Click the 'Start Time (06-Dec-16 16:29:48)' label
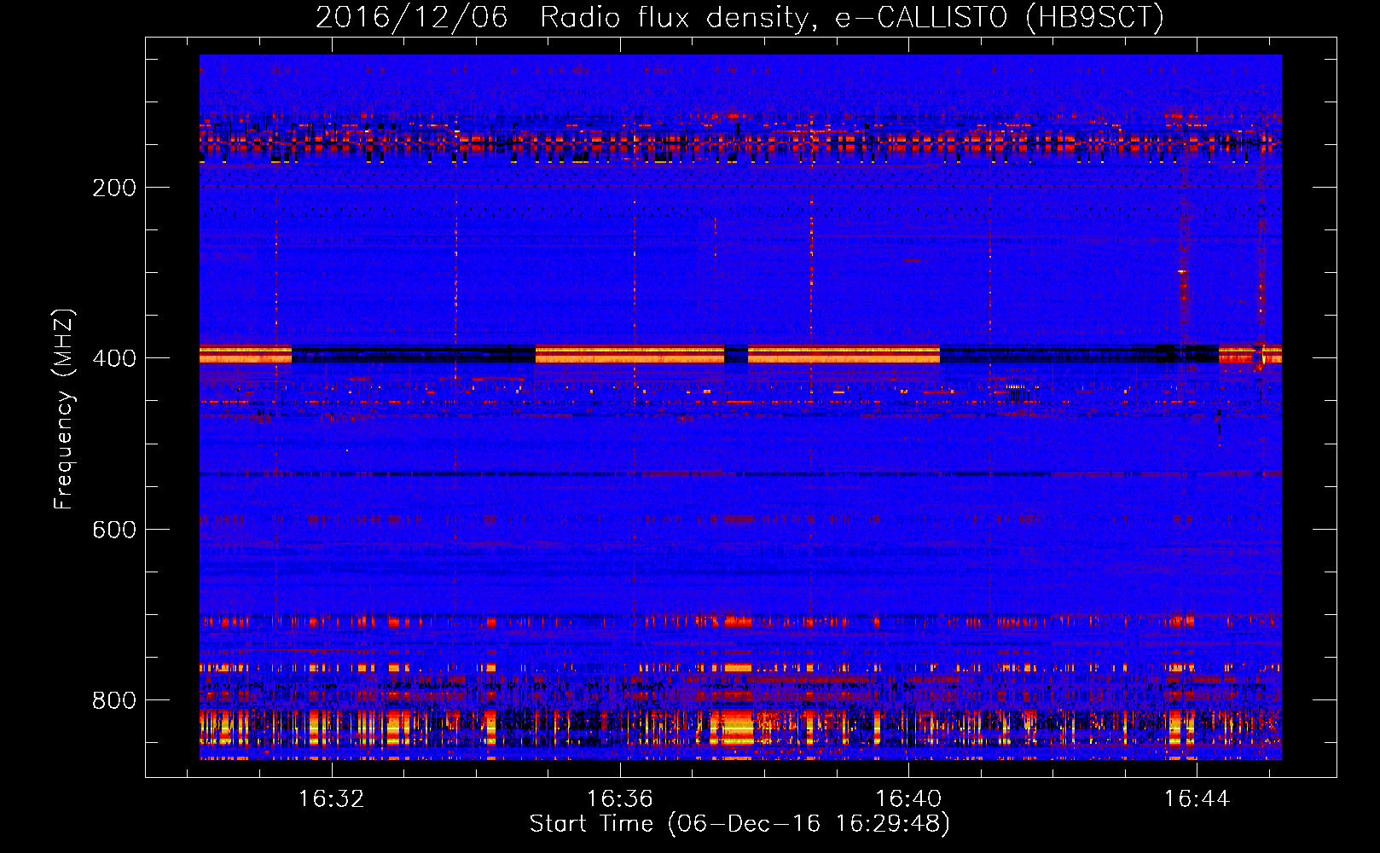This screenshot has height=853, width=1380. [739, 824]
